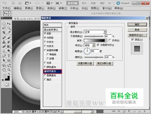Select the Magic Wand tool
This screenshot has height=114, width=151.
tap(9, 28)
